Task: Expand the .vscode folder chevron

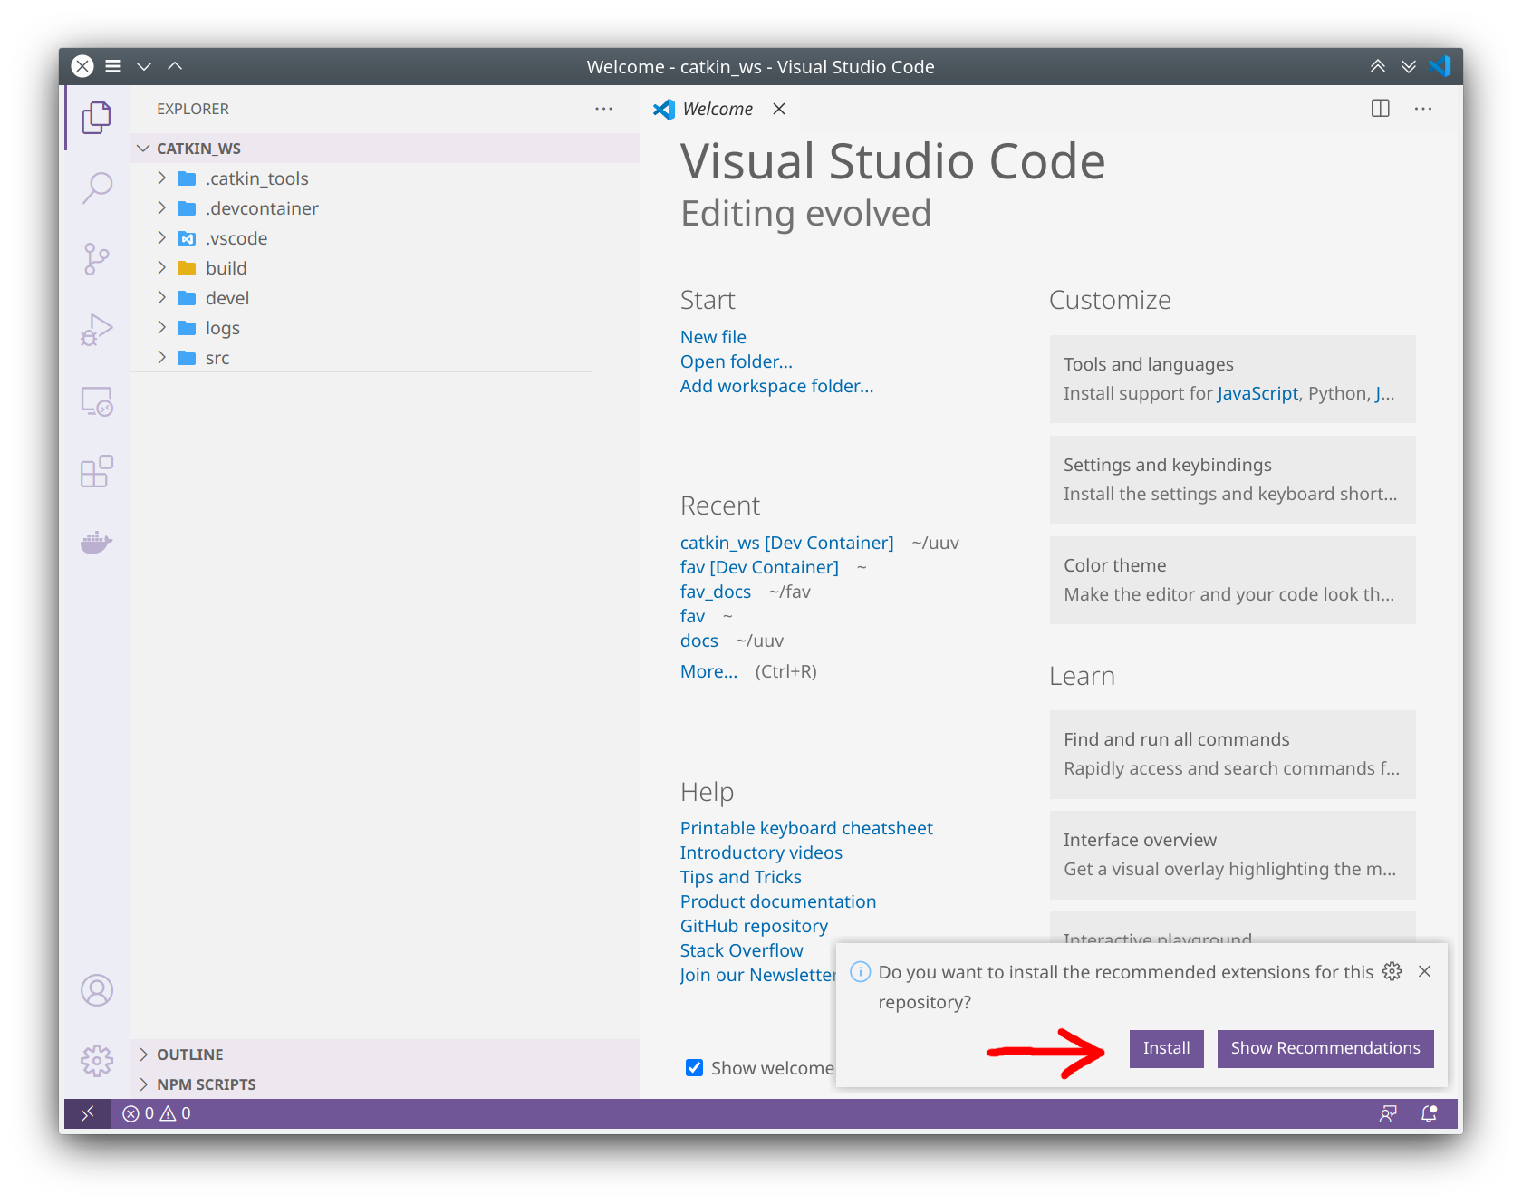Action: point(161,237)
